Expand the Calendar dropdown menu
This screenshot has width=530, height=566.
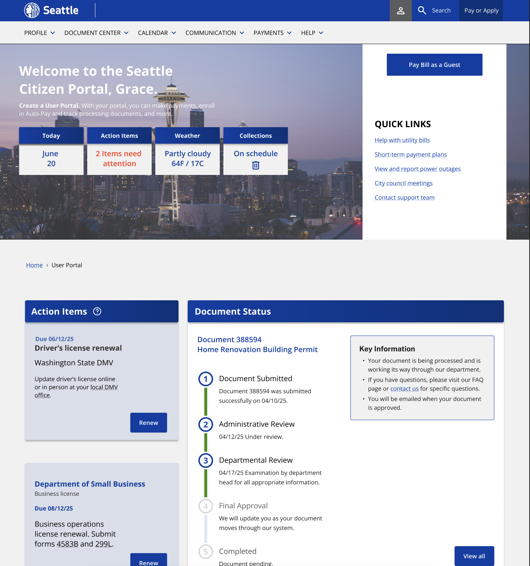tap(157, 33)
